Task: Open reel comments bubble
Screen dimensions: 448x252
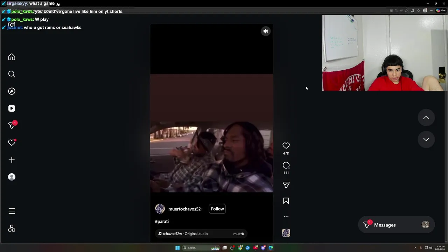Action: [286, 165]
